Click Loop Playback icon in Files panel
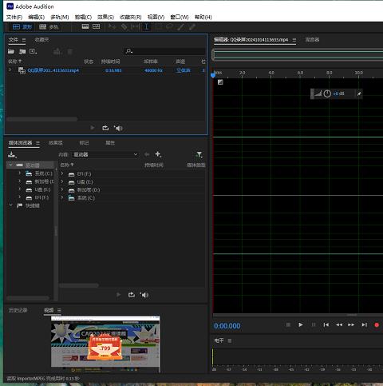Viewport: 383px width, 386px height. [105, 128]
